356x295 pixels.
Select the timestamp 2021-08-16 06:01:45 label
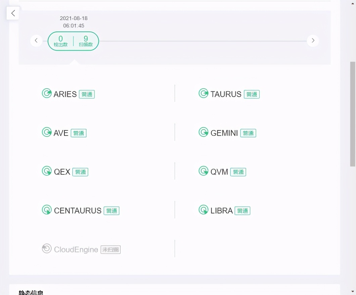coord(74,22)
